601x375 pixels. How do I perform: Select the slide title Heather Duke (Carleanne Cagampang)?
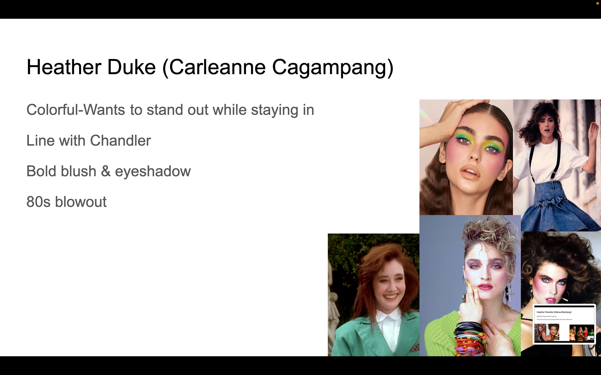tap(210, 67)
